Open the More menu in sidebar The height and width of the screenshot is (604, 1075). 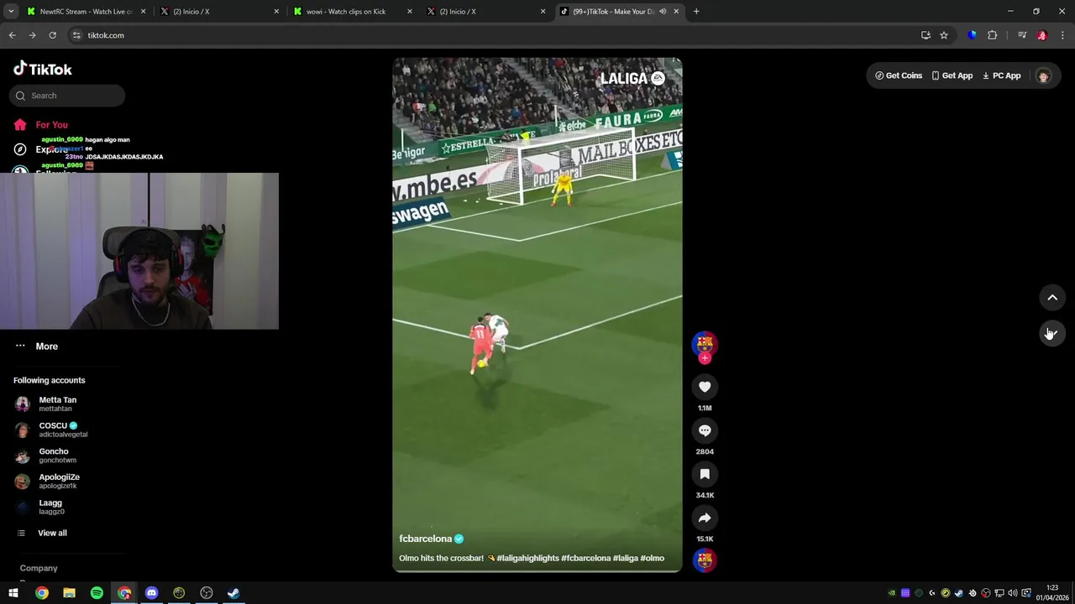click(37, 346)
